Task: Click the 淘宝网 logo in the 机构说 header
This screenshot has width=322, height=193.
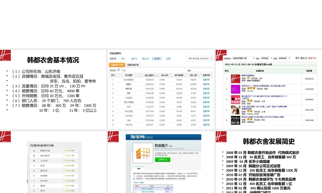Action: pos(137,137)
